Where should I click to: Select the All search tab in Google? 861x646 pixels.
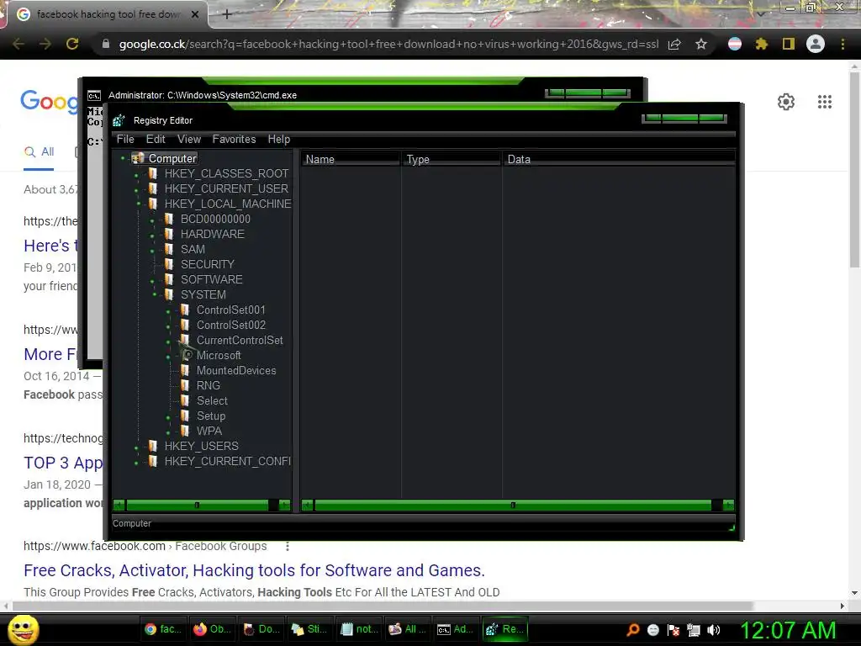pyautogui.click(x=39, y=152)
